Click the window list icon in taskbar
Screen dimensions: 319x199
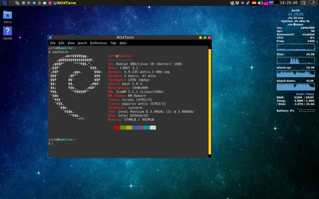pos(17,3)
